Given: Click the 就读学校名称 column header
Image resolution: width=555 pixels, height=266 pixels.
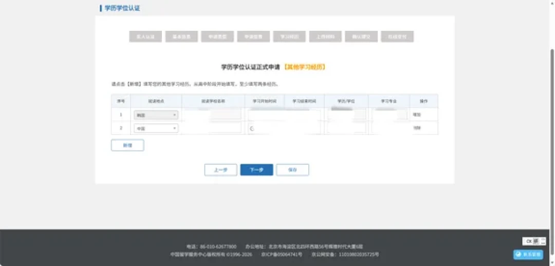Looking at the screenshot, I should point(213,101).
